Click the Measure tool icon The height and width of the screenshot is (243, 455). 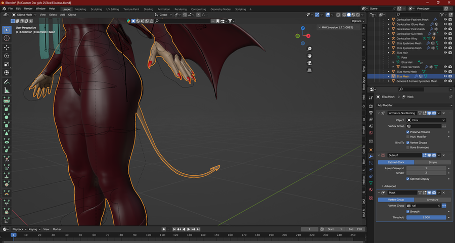tap(7, 90)
